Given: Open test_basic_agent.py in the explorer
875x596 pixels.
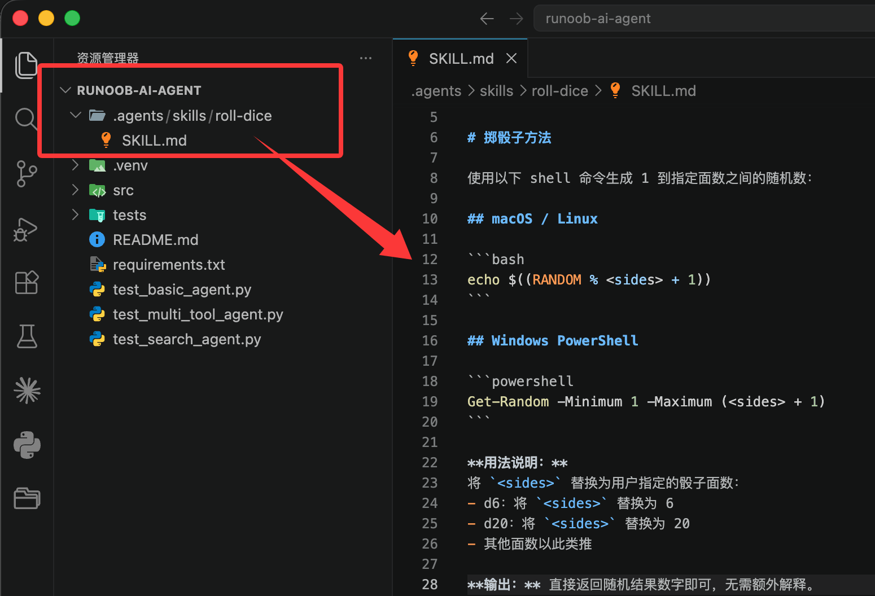Looking at the screenshot, I should [182, 290].
